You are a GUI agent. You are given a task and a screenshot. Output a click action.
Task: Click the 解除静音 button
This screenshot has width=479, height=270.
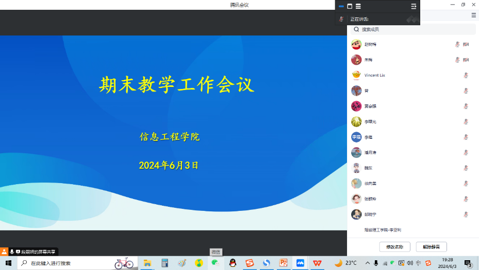431,247
